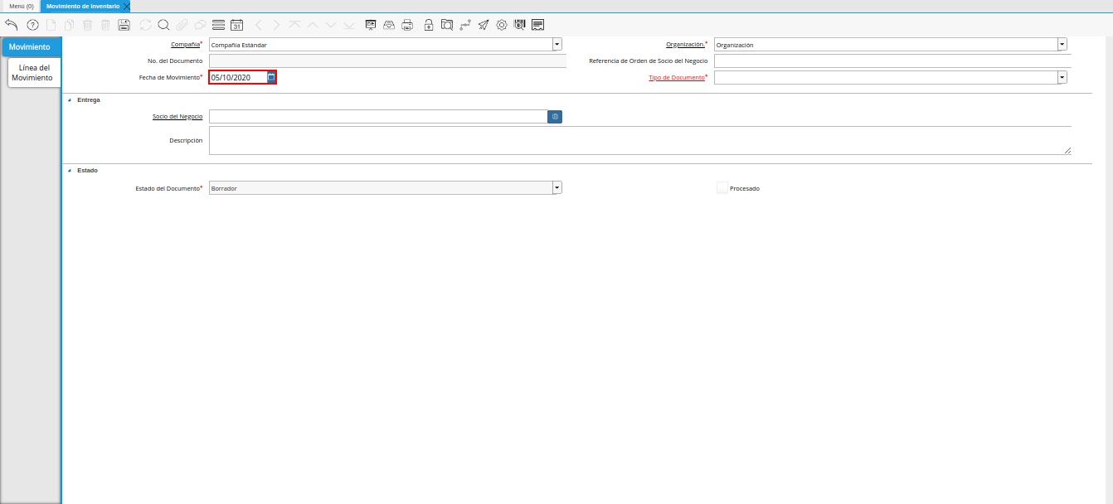
Task: Jump to last record icon
Action: pos(349,25)
